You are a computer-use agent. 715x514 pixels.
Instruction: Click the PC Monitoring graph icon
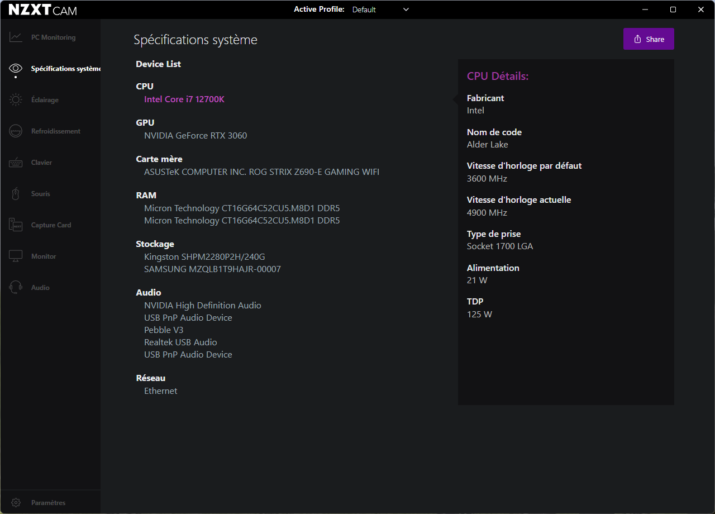pos(16,37)
